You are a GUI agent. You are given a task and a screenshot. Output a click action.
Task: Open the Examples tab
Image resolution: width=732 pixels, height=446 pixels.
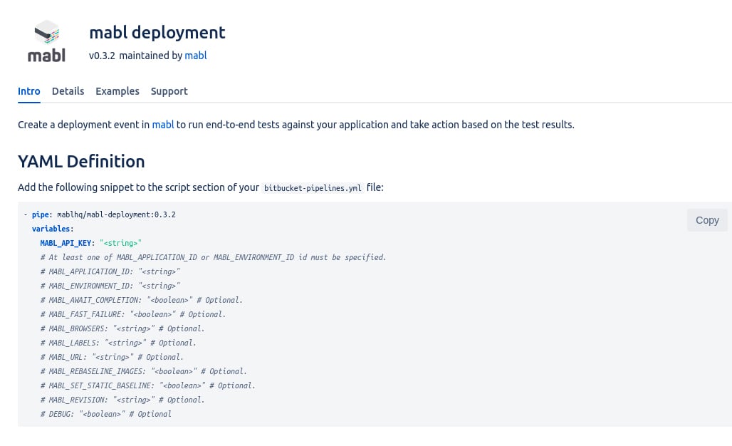pos(117,91)
